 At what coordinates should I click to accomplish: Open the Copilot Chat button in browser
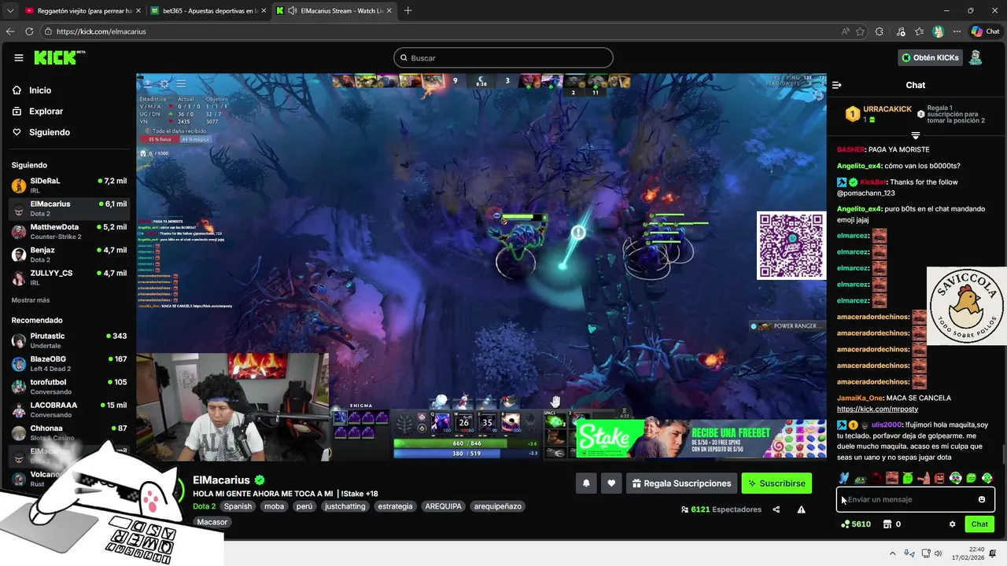[985, 31]
